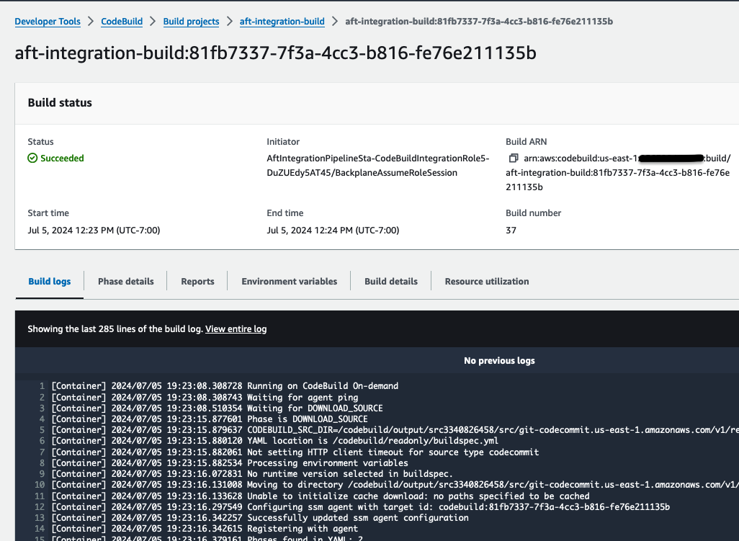The width and height of the screenshot is (739, 541).
Task: Click the page title aft-integration-build heading
Action: [276, 53]
